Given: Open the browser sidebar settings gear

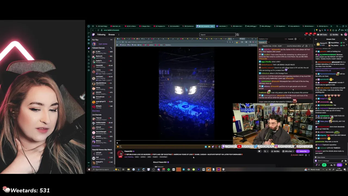Looking at the screenshot, I should tap(89, 70).
